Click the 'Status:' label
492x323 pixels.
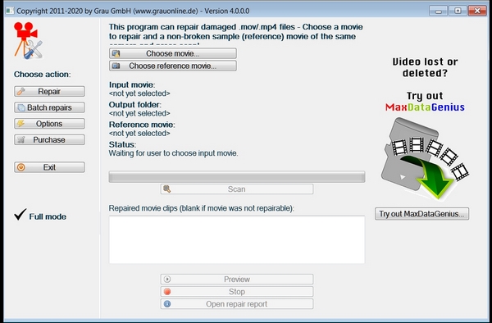122,144
